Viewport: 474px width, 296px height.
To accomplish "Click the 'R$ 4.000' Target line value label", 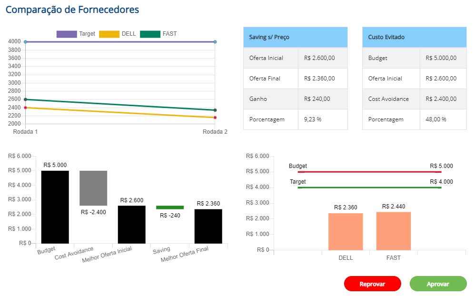I will [x=441, y=182].
